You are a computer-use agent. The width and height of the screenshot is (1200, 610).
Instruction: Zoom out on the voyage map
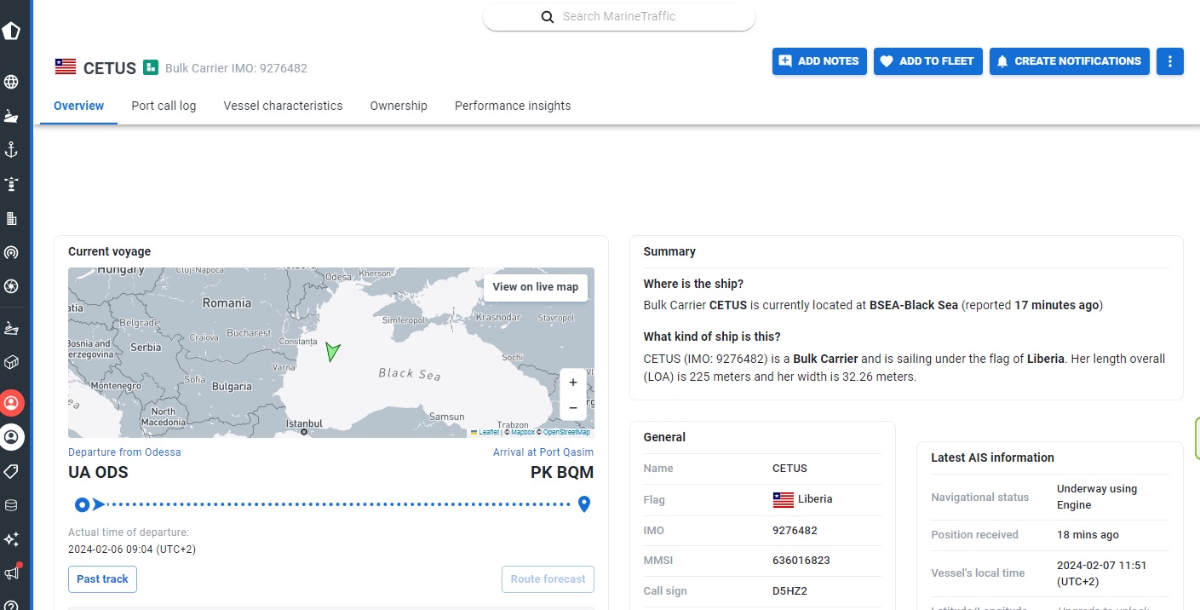(x=573, y=408)
